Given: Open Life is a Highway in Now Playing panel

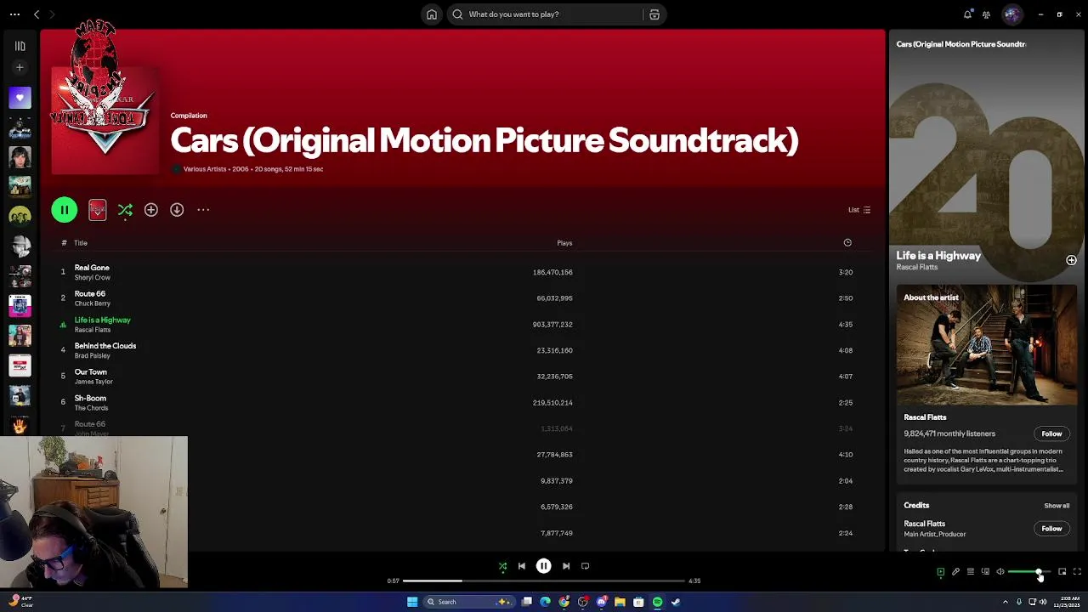Looking at the screenshot, I should point(938,256).
